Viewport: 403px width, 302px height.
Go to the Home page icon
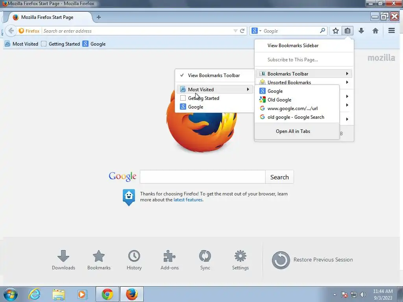pos(375,31)
